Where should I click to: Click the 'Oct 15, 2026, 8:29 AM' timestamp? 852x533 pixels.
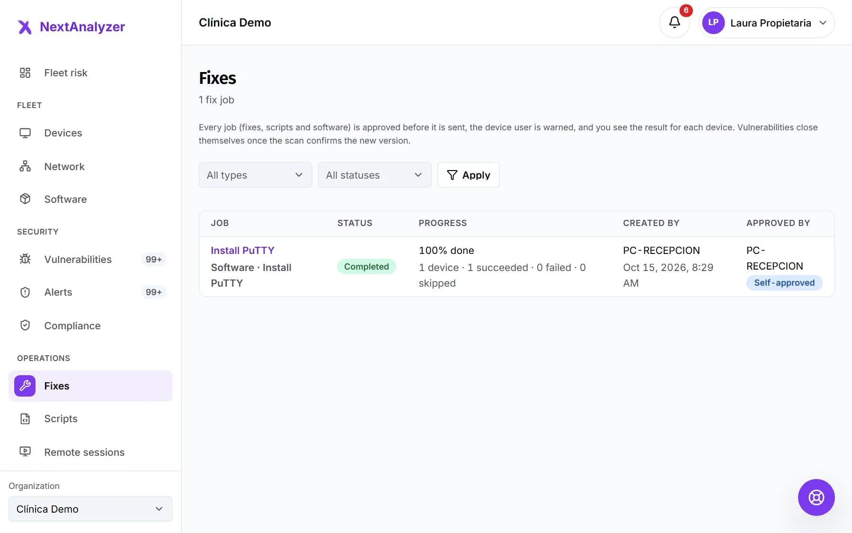click(x=668, y=275)
